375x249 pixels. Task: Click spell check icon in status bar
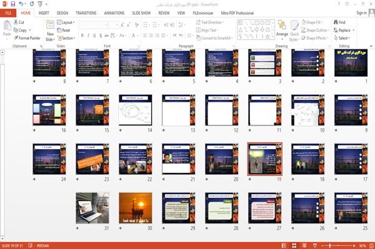31,245
